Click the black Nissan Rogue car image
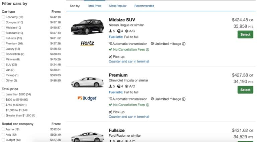257x142 pixels. [x=87, y=27]
